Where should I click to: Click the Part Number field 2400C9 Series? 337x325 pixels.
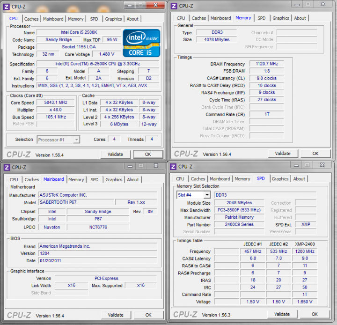[239, 224]
